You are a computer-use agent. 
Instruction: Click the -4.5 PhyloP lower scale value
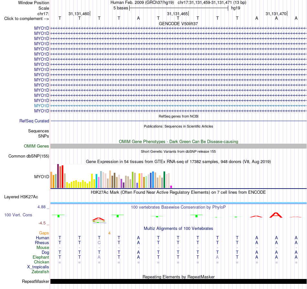coord(42,223)
